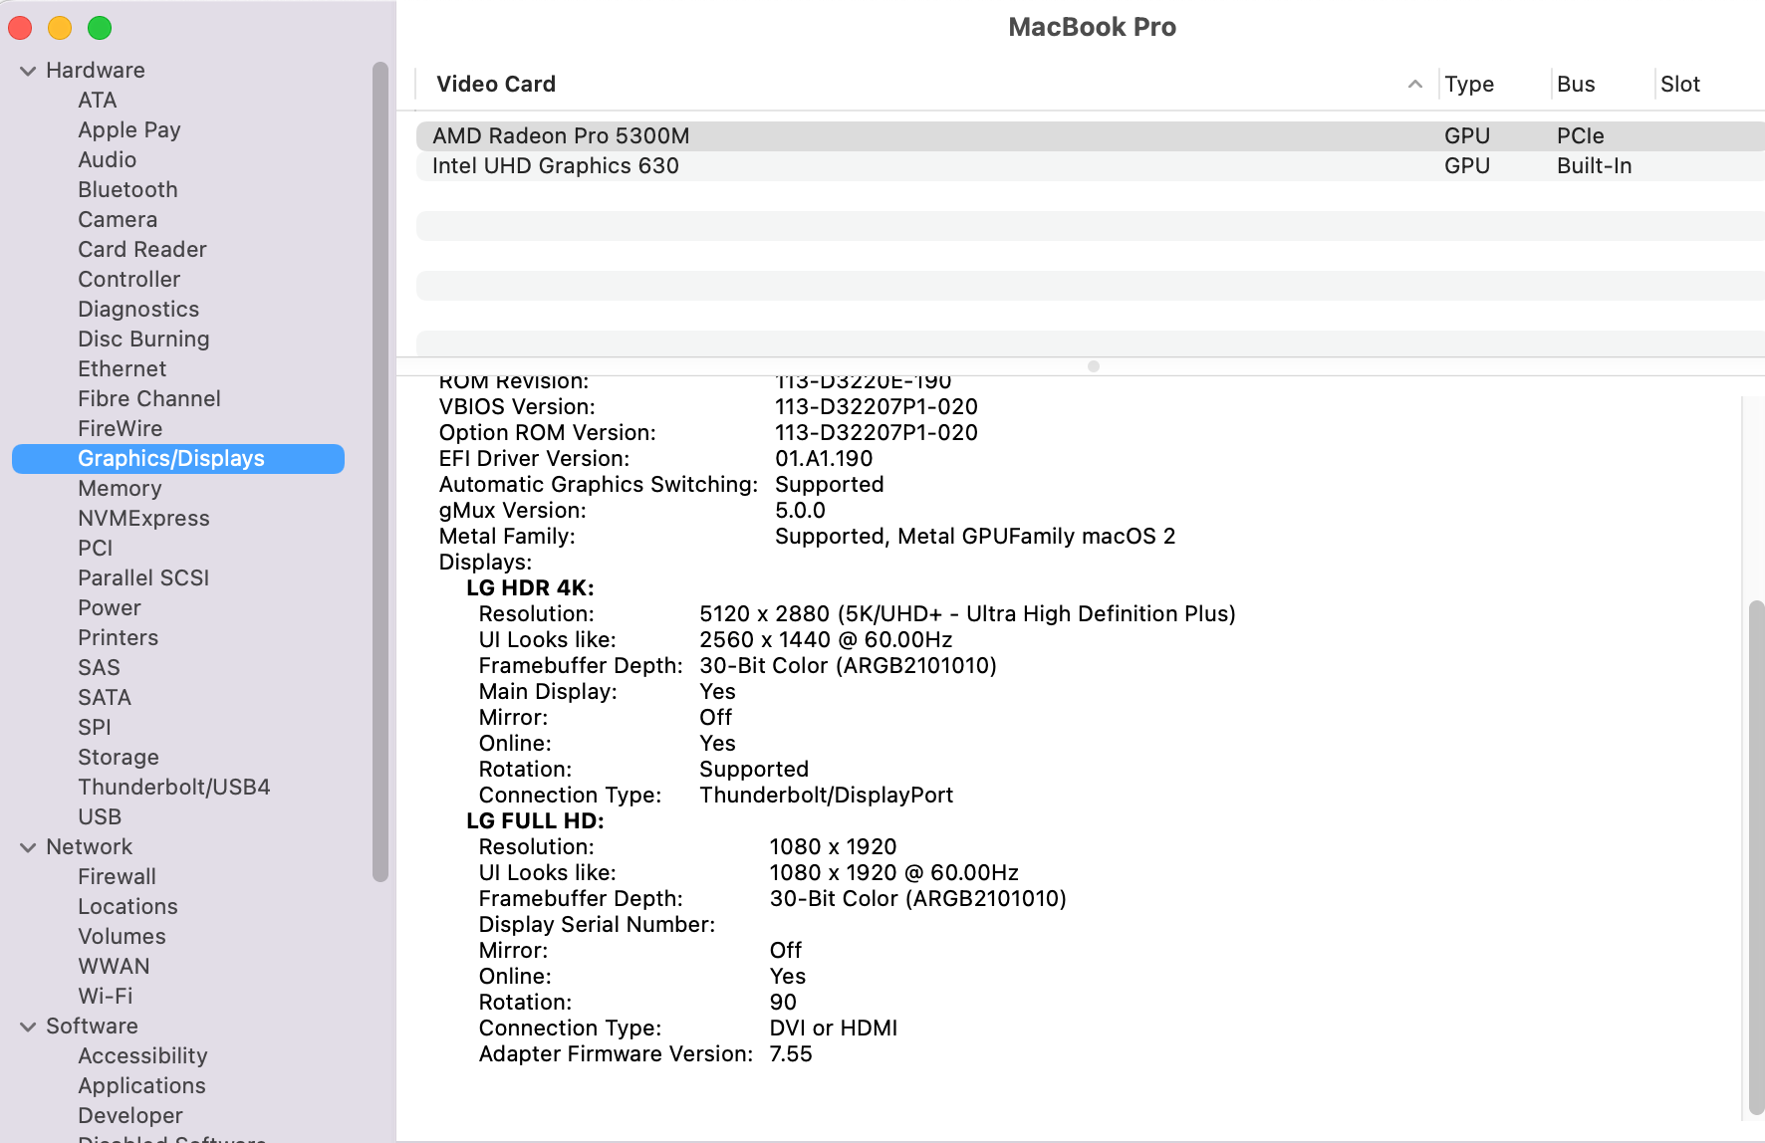Click the Metal GPUFamily macOS 2 value
Viewport: 1765px width, 1143px height.
tap(975, 537)
